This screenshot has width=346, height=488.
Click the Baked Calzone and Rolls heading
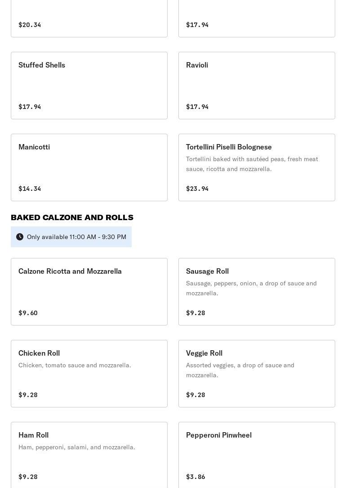click(x=72, y=217)
